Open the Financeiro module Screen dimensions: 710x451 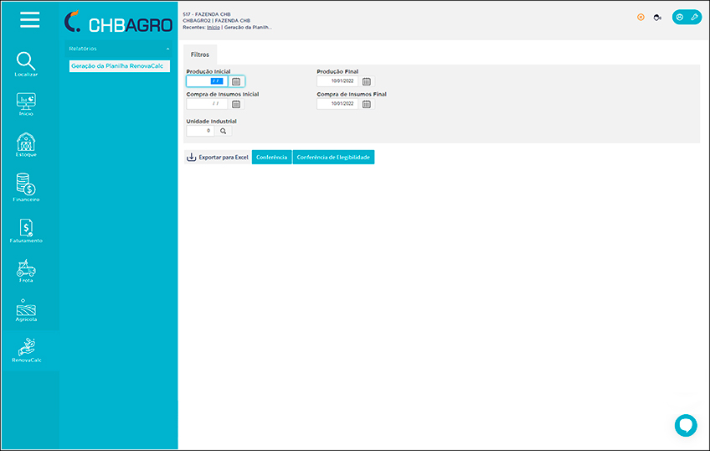pyautogui.click(x=26, y=184)
